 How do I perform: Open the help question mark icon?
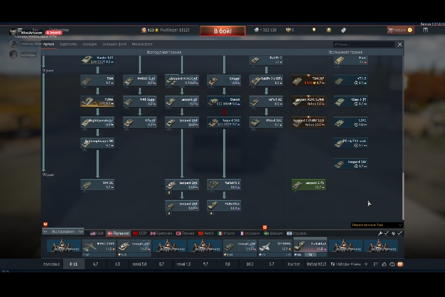pos(425,30)
